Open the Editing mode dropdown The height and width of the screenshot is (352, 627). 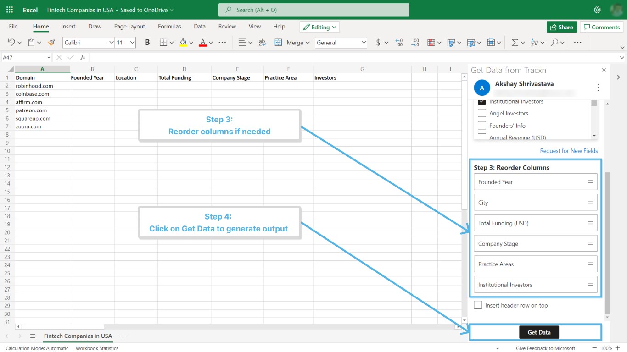pyautogui.click(x=319, y=27)
